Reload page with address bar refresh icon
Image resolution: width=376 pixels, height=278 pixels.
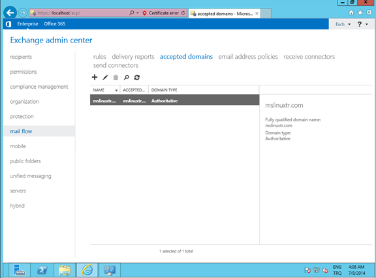[x=183, y=13]
